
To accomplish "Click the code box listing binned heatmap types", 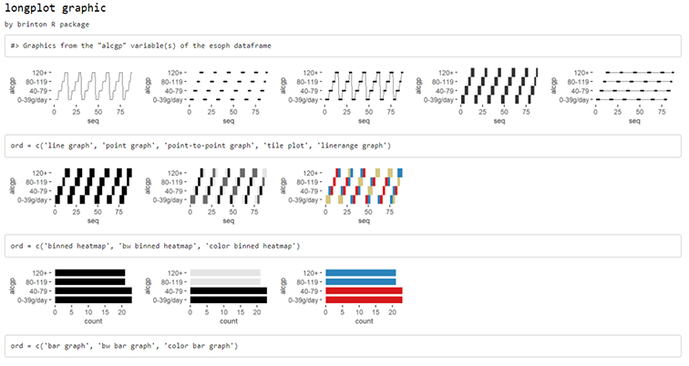I will pyautogui.click(x=343, y=246).
